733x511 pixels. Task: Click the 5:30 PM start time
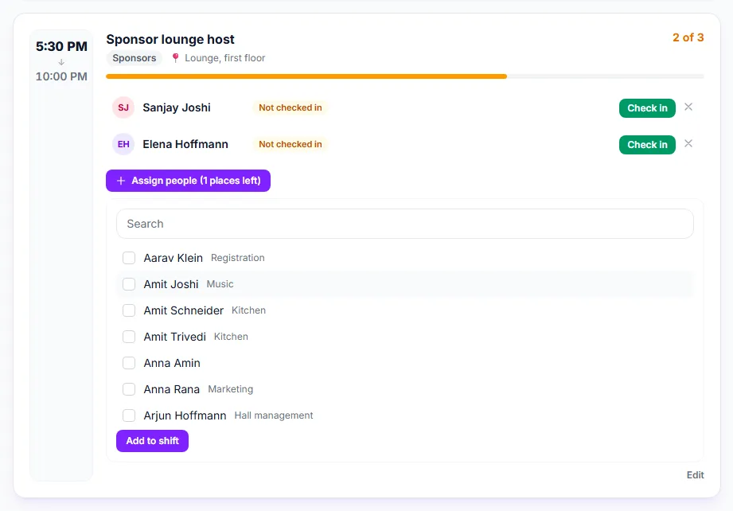click(x=61, y=46)
